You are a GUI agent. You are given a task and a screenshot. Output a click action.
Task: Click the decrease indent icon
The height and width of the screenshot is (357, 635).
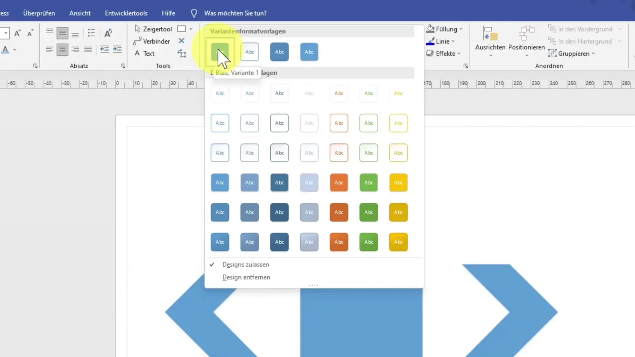(x=104, y=50)
